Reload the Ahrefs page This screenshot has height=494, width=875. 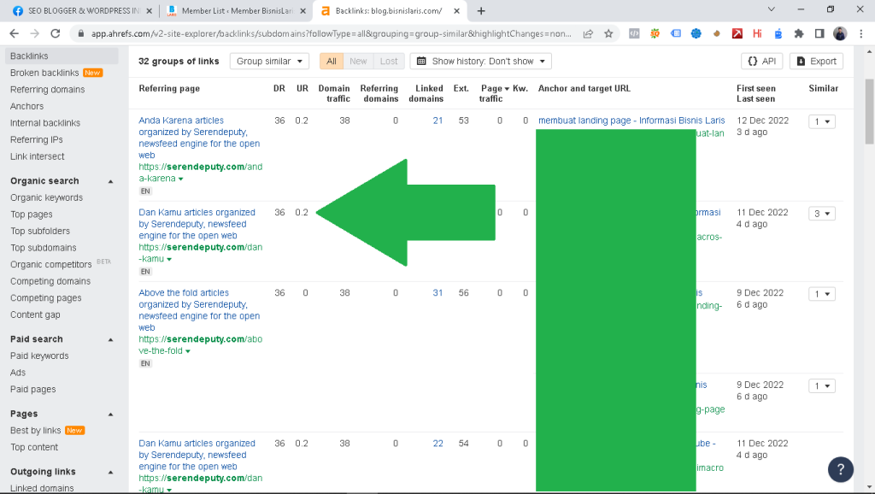pyautogui.click(x=56, y=33)
